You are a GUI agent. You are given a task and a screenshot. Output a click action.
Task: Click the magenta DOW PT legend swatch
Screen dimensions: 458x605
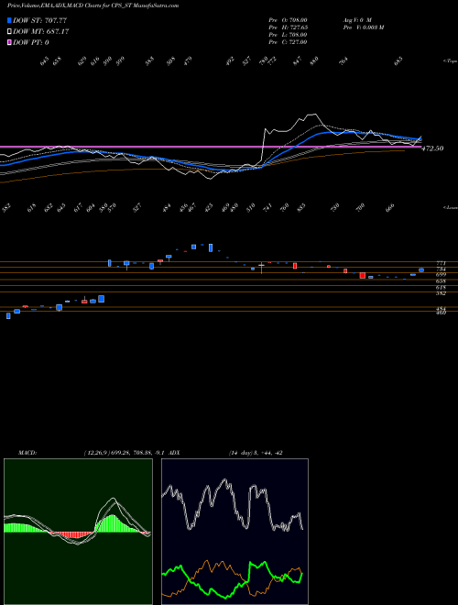click(9, 42)
